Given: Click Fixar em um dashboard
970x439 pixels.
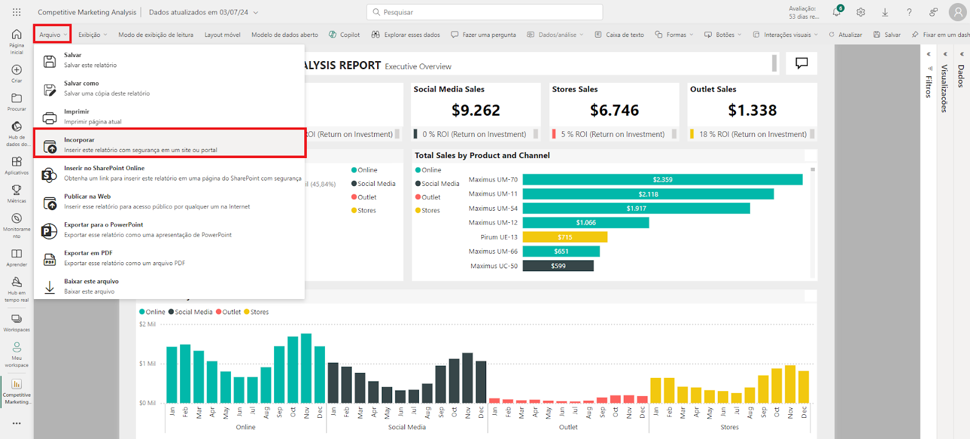Looking at the screenshot, I should (x=940, y=35).
